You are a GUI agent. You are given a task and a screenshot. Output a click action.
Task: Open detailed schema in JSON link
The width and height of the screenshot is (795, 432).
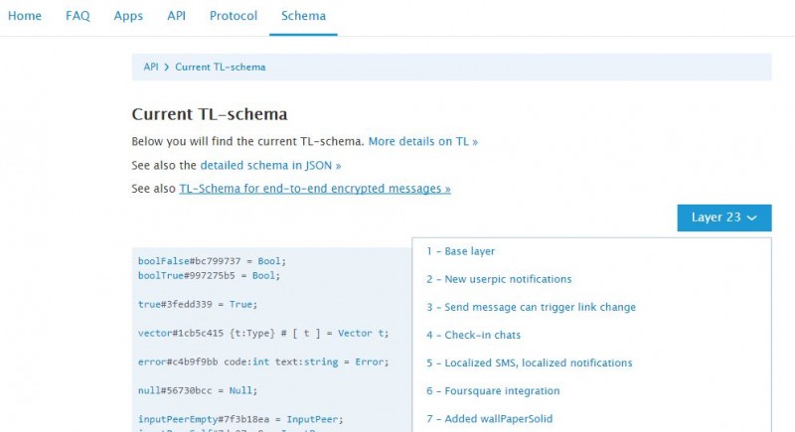point(270,165)
